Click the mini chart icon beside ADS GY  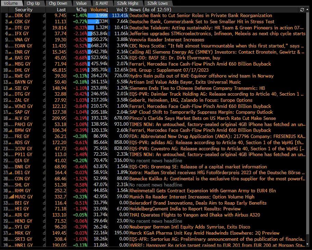point(11,142)
